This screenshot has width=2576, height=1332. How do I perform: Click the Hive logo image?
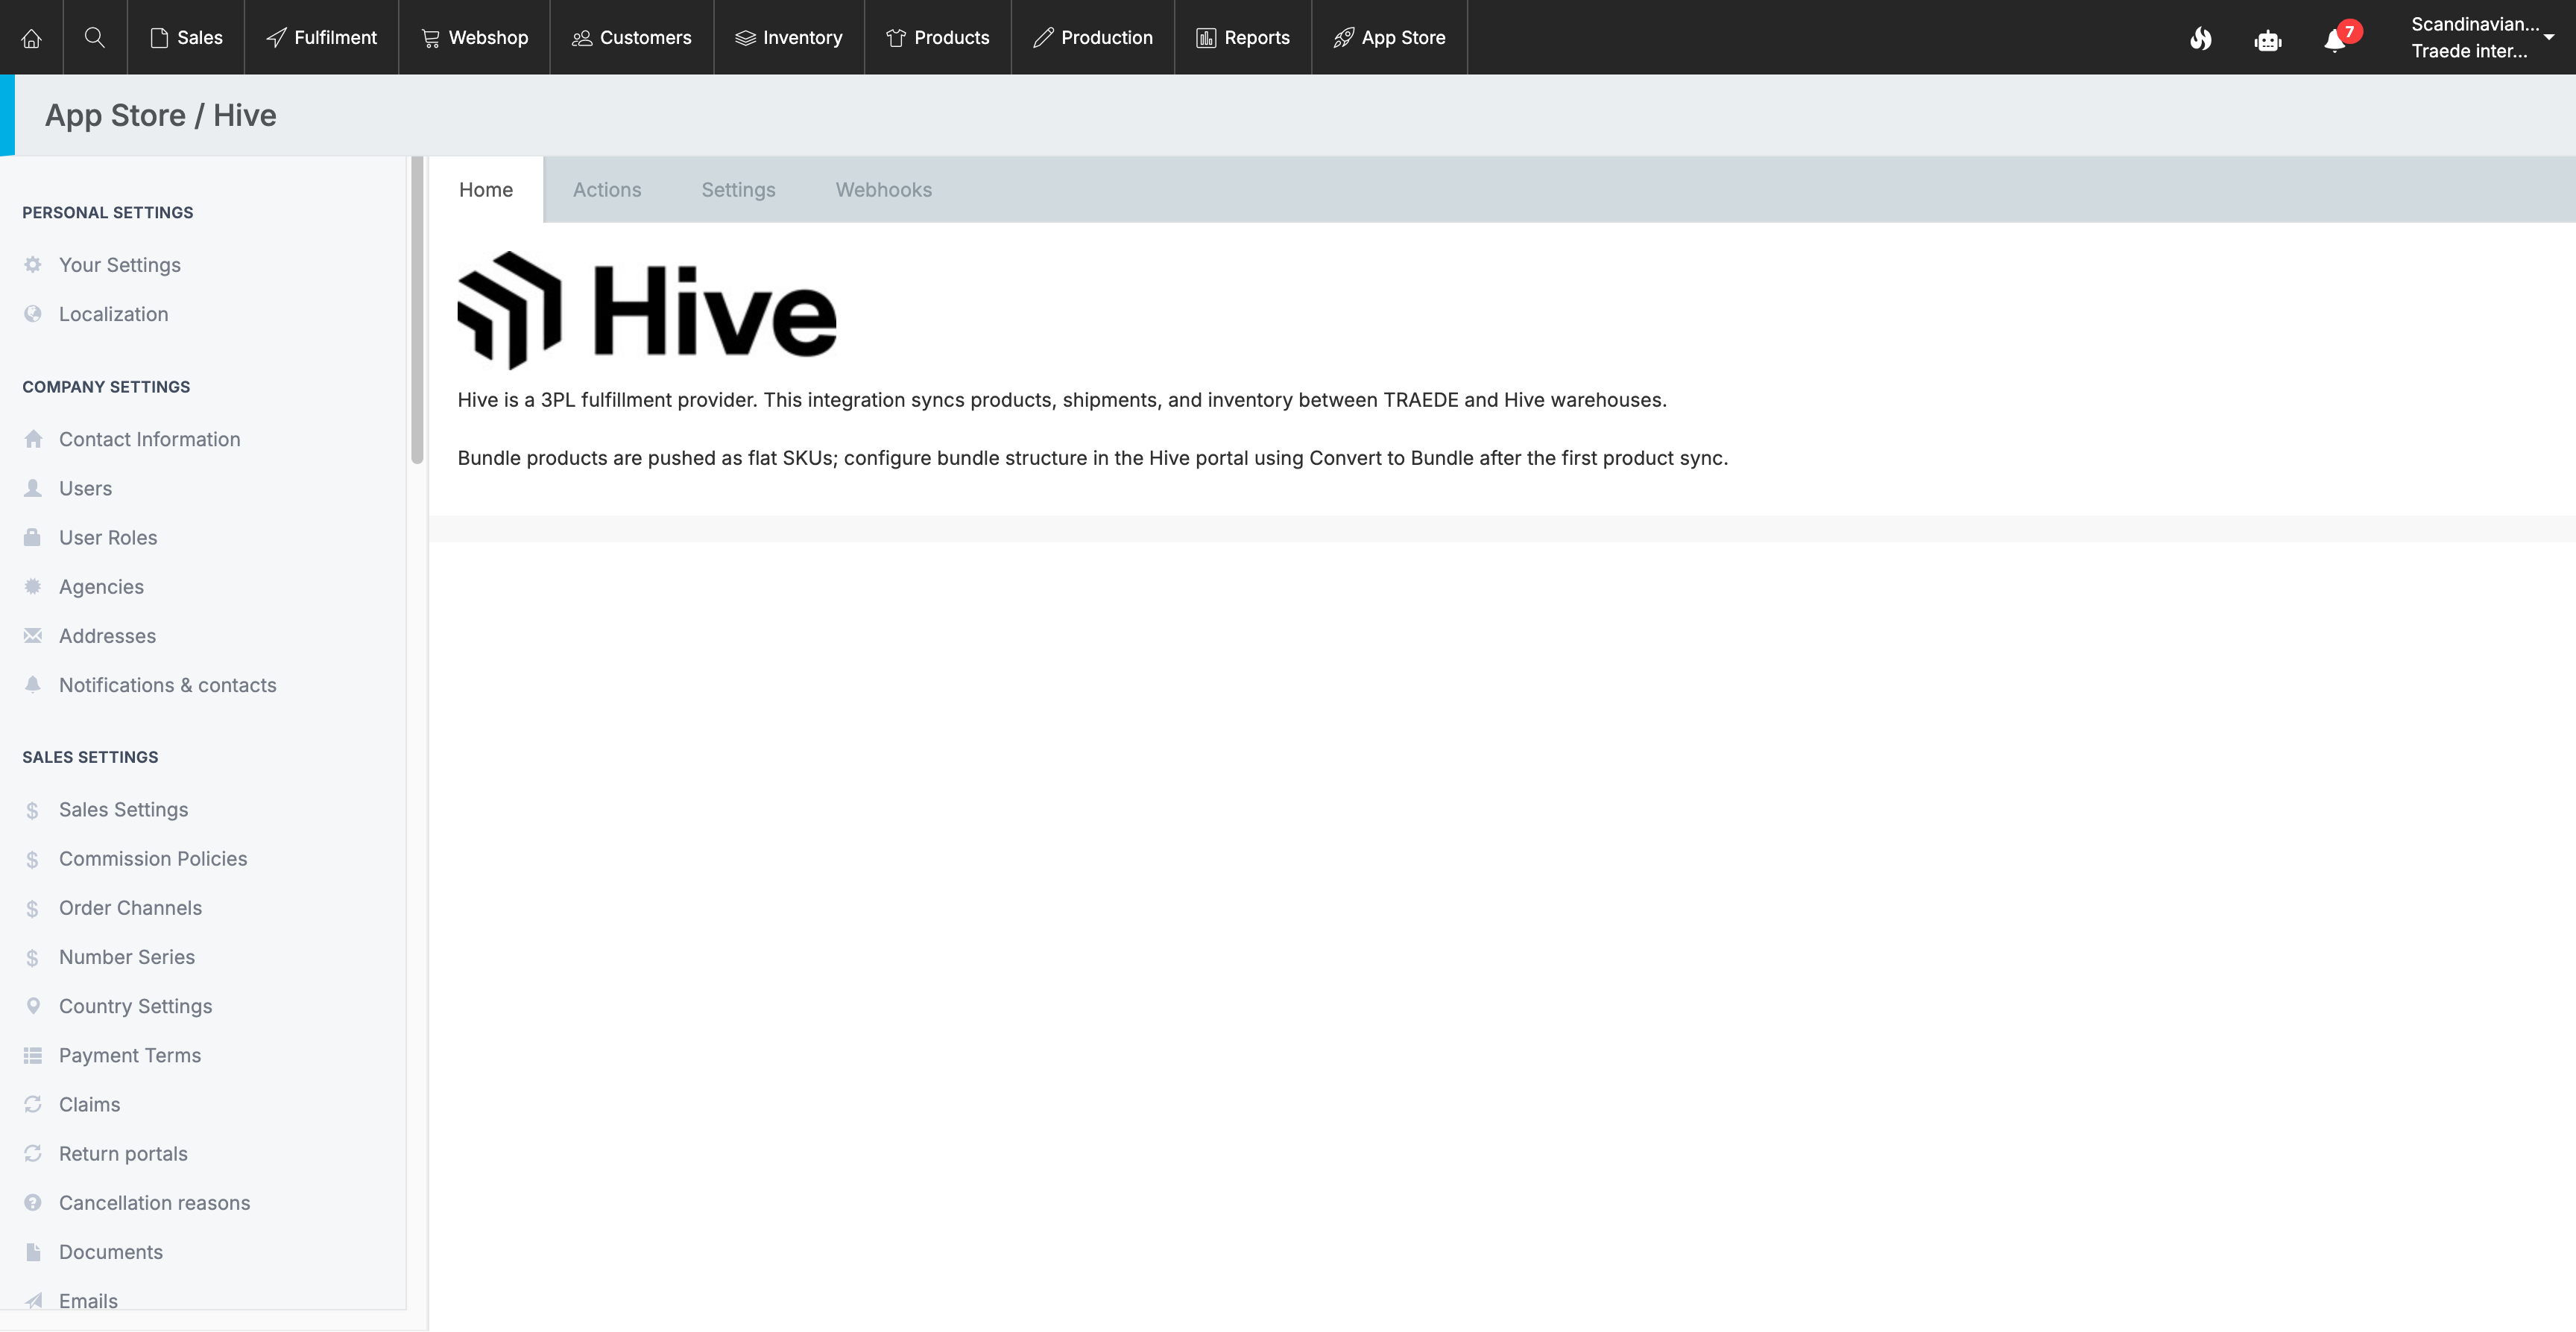[x=647, y=310]
